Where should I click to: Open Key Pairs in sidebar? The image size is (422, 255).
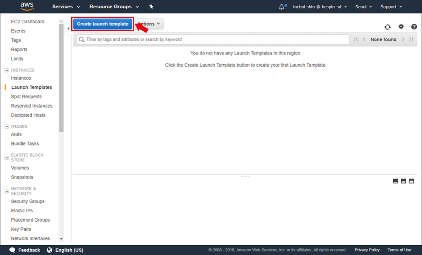[21, 229]
